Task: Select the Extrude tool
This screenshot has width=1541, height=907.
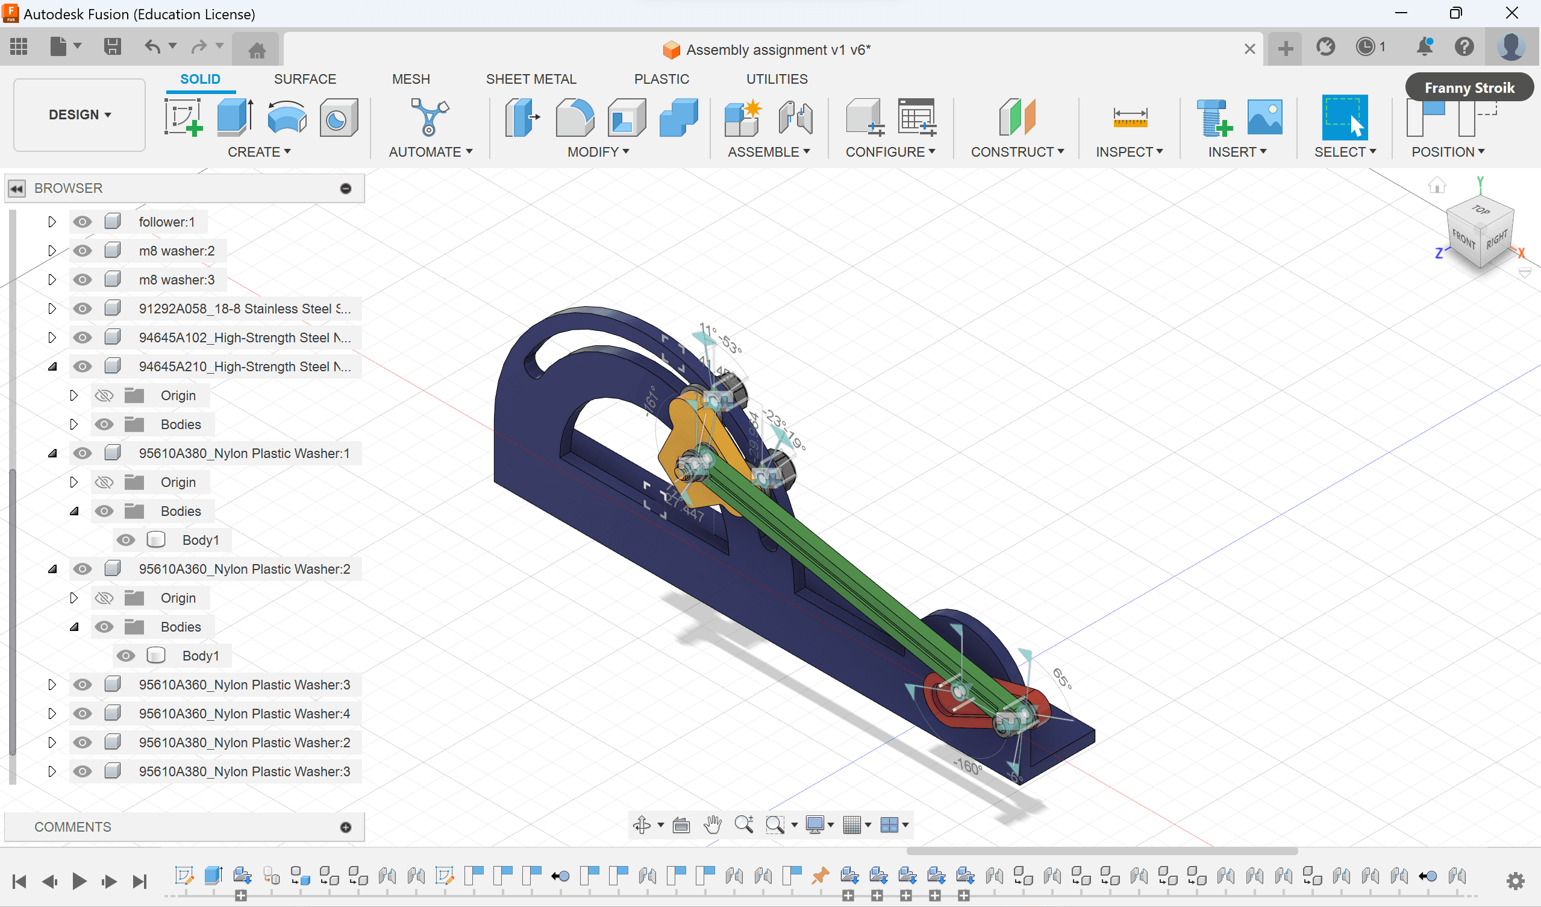Action: point(236,117)
